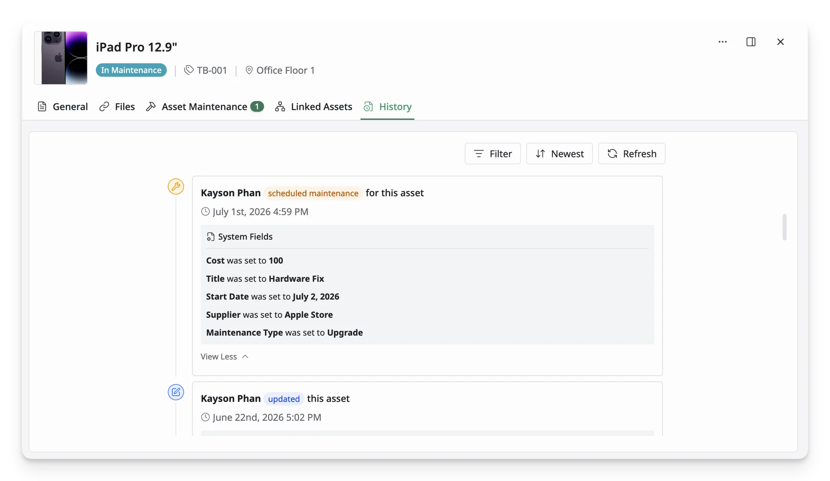Toggle the split panel view icon
Viewport: 830px width, 481px height.
coord(751,42)
